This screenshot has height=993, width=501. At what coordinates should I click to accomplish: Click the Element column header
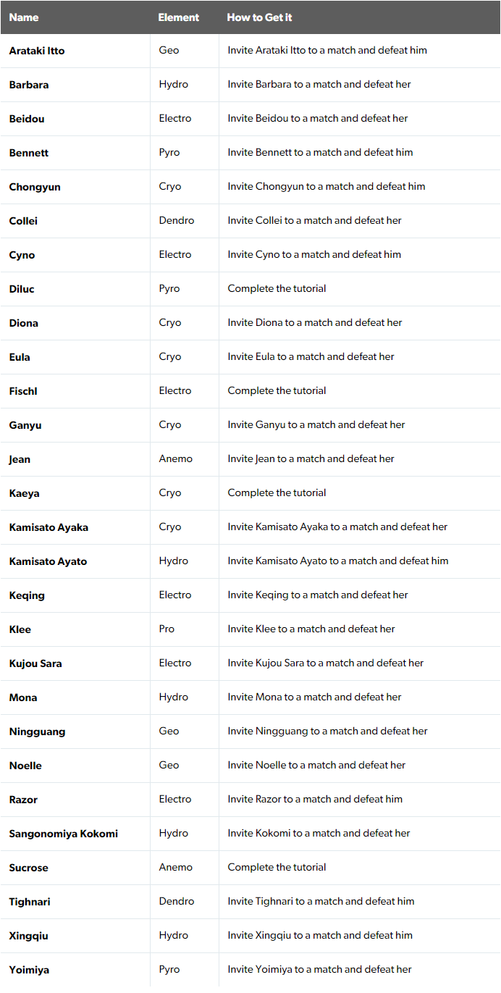pos(178,17)
